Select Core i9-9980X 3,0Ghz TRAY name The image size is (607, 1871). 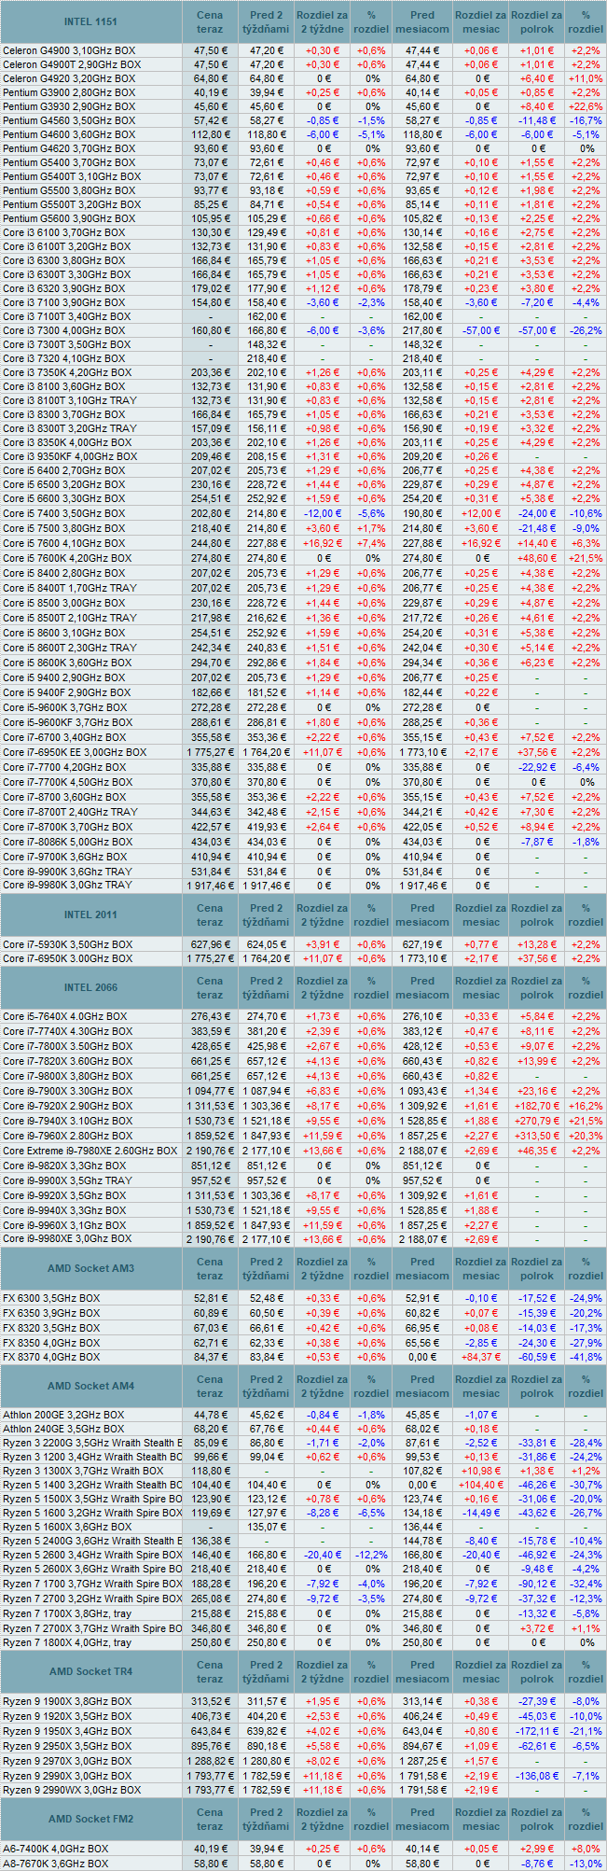pyautogui.click(x=67, y=885)
